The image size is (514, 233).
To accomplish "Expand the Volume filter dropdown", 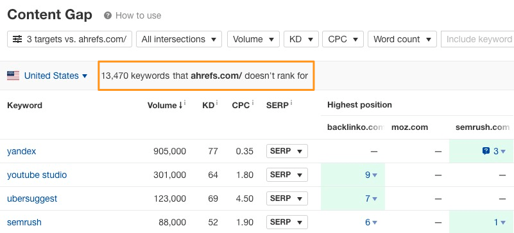I will (253, 39).
